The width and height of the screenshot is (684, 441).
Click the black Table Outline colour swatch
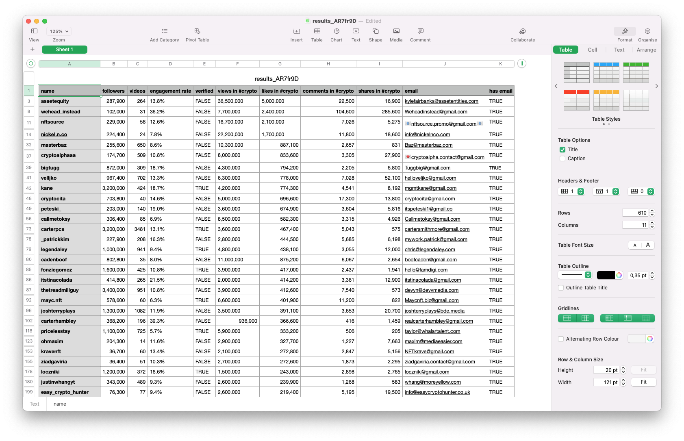606,275
